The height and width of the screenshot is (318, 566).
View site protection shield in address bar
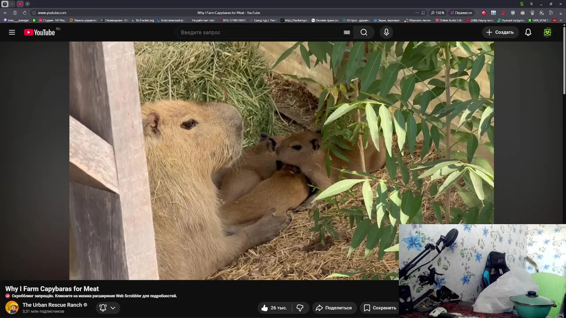tap(34, 13)
